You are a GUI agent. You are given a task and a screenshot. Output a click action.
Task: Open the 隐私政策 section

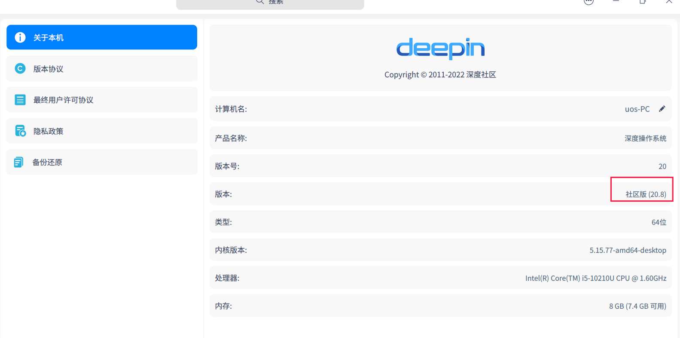(x=102, y=131)
